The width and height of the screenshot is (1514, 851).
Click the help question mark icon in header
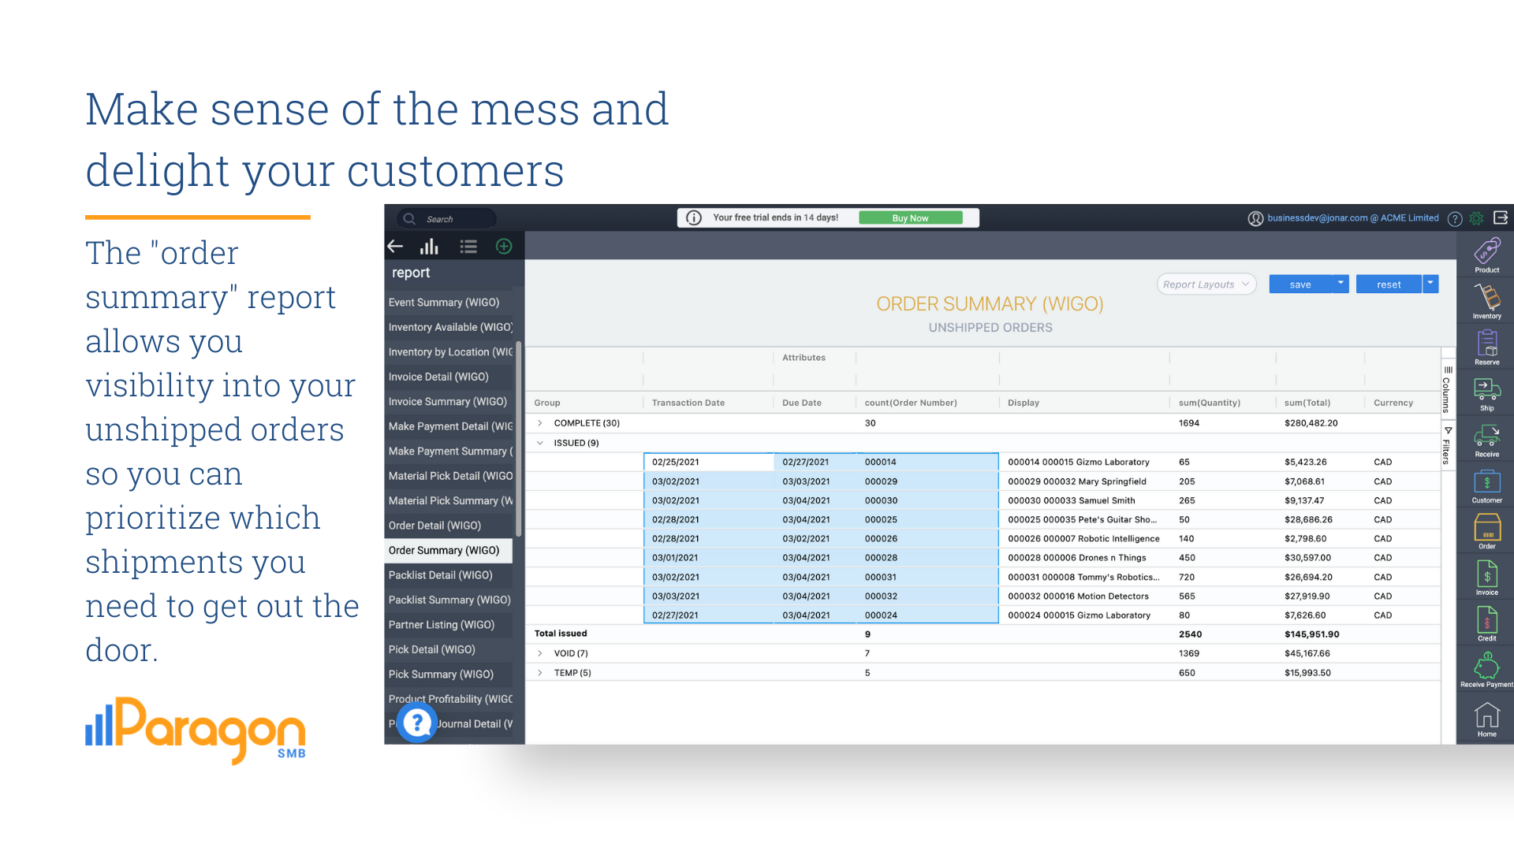click(1455, 219)
